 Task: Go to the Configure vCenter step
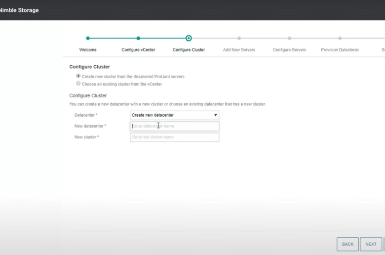138,50
